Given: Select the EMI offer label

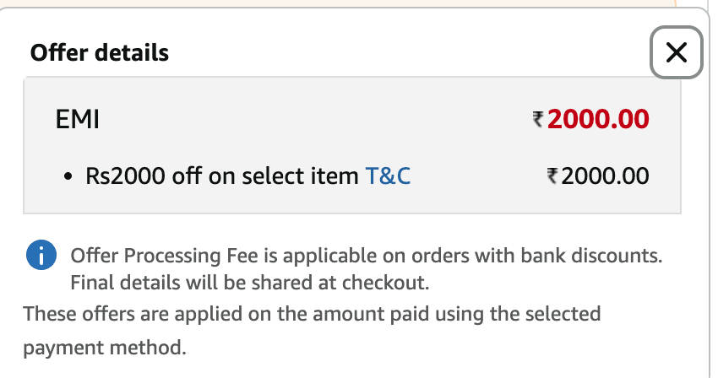Looking at the screenshot, I should pos(78,120).
